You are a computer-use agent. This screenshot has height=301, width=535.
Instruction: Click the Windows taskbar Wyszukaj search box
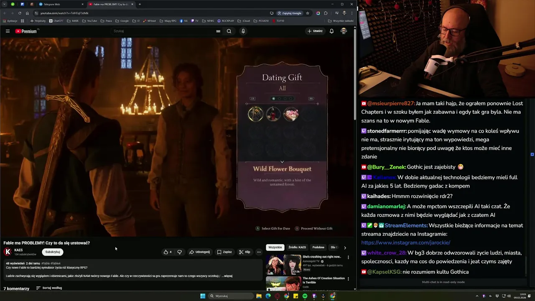(231, 296)
